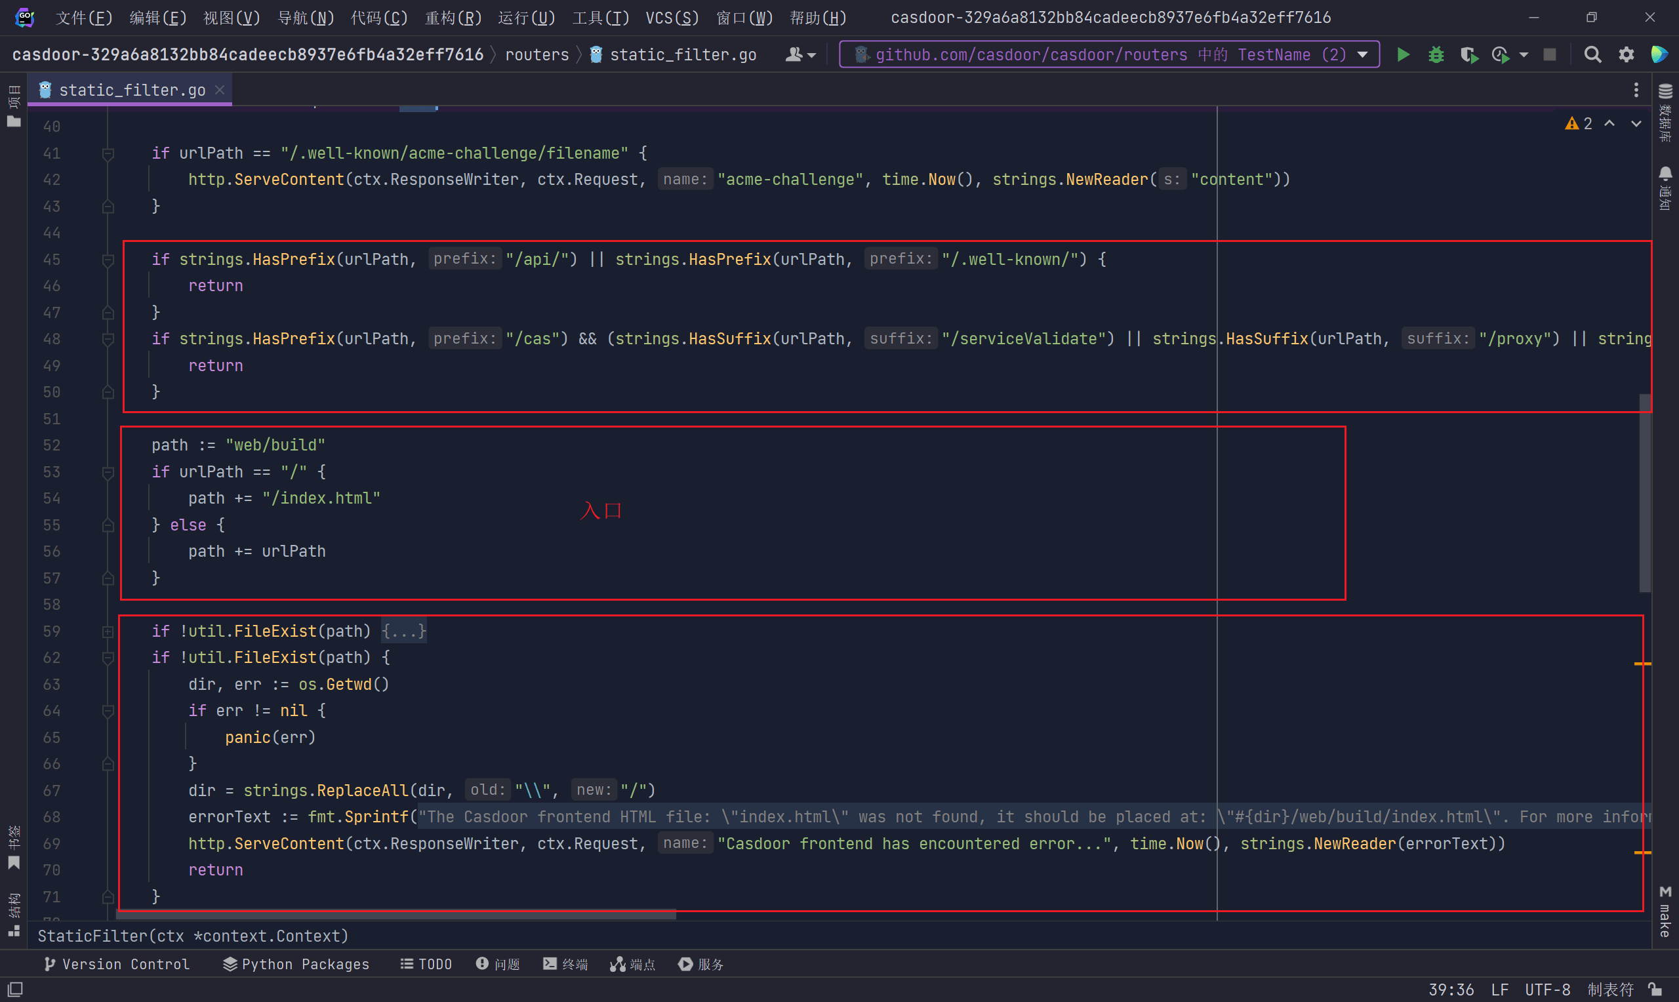The image size is (1679, 1002).
Task: Open Python Packages tool window
Action: (296, 964)
